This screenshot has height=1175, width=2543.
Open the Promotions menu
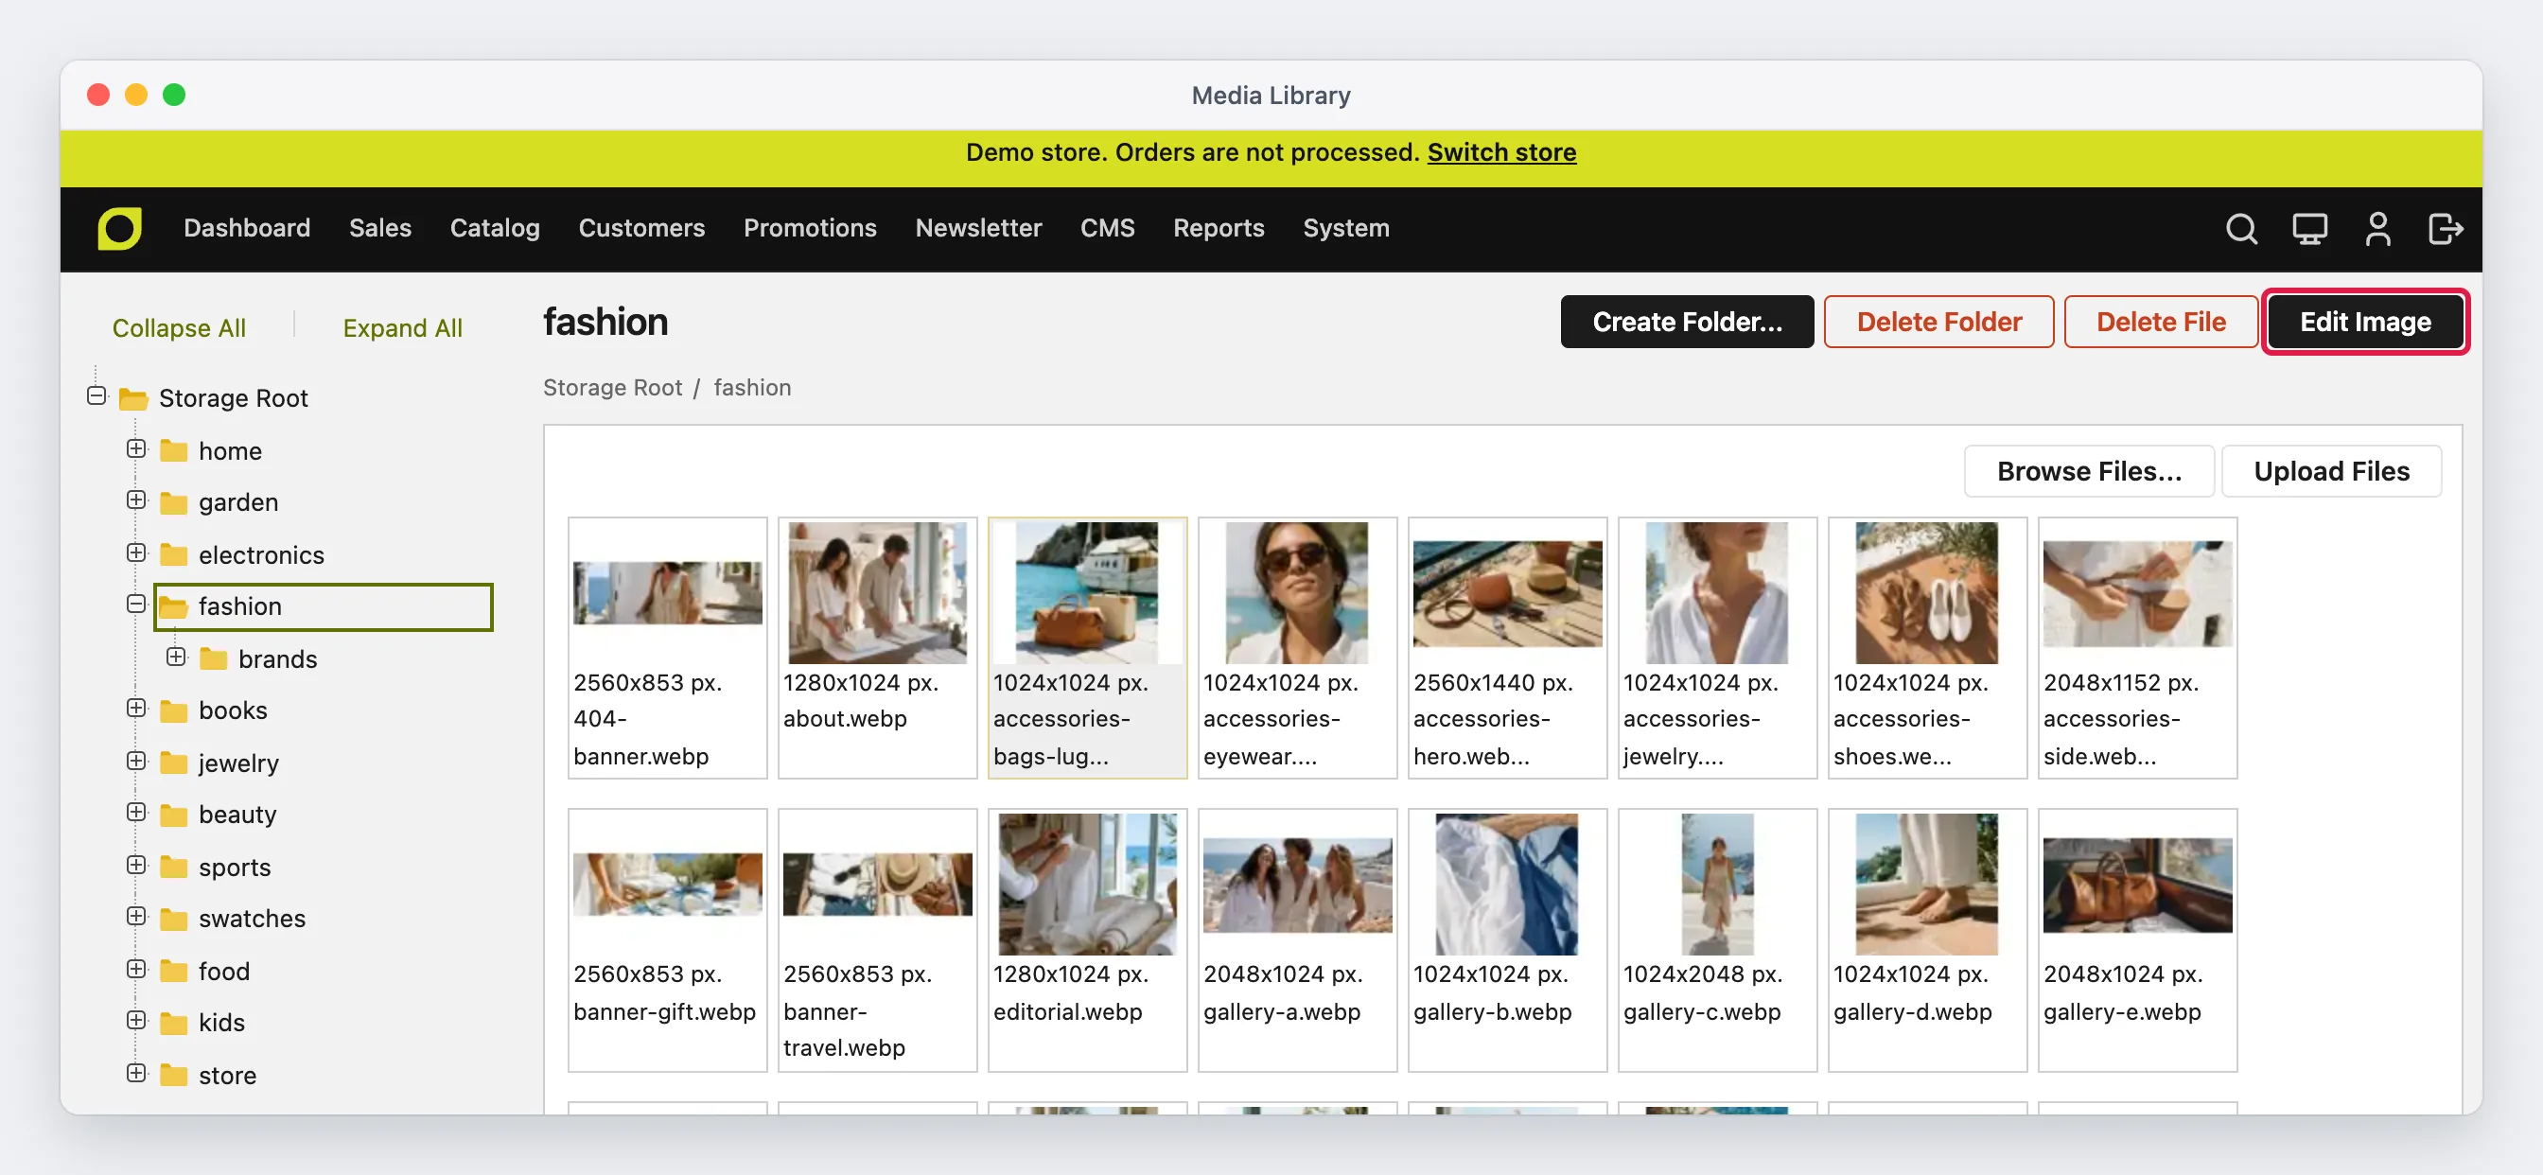[810, 228]
